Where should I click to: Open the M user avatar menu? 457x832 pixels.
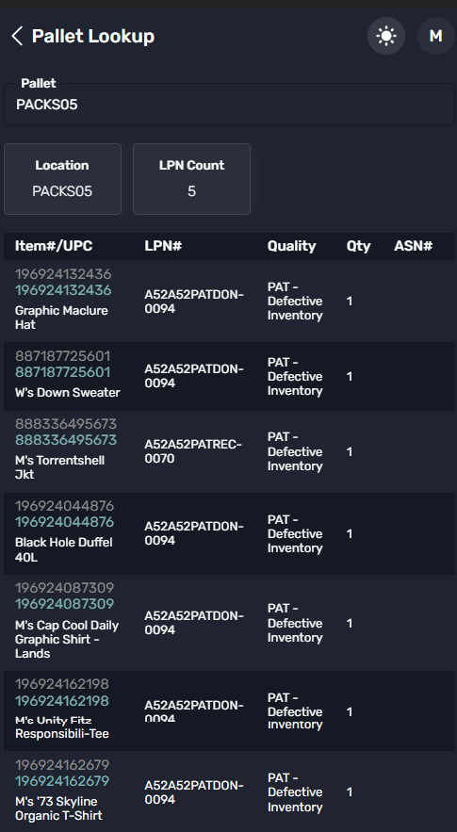click(x=435, y=36)
